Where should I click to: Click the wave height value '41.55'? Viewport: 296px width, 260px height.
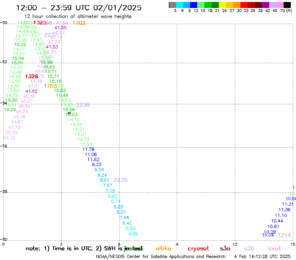[x=60, y=28]
